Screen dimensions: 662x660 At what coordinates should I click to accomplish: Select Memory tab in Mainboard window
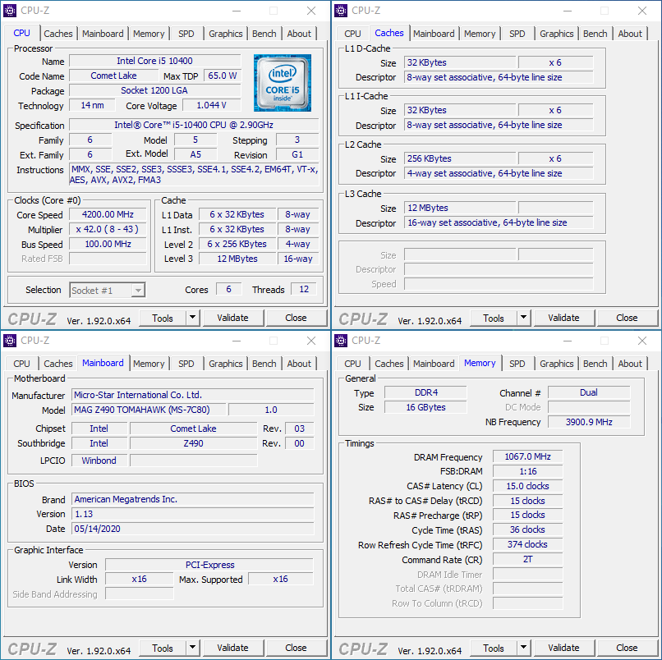point(149,364)
